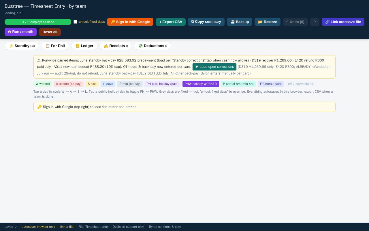This screenshot has width=369, height=231.
Task: Copy summary to clipboard
Action: point(206,22)
